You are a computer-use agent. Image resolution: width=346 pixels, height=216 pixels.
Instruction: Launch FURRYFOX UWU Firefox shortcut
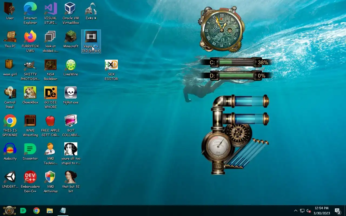click(30, 41)
